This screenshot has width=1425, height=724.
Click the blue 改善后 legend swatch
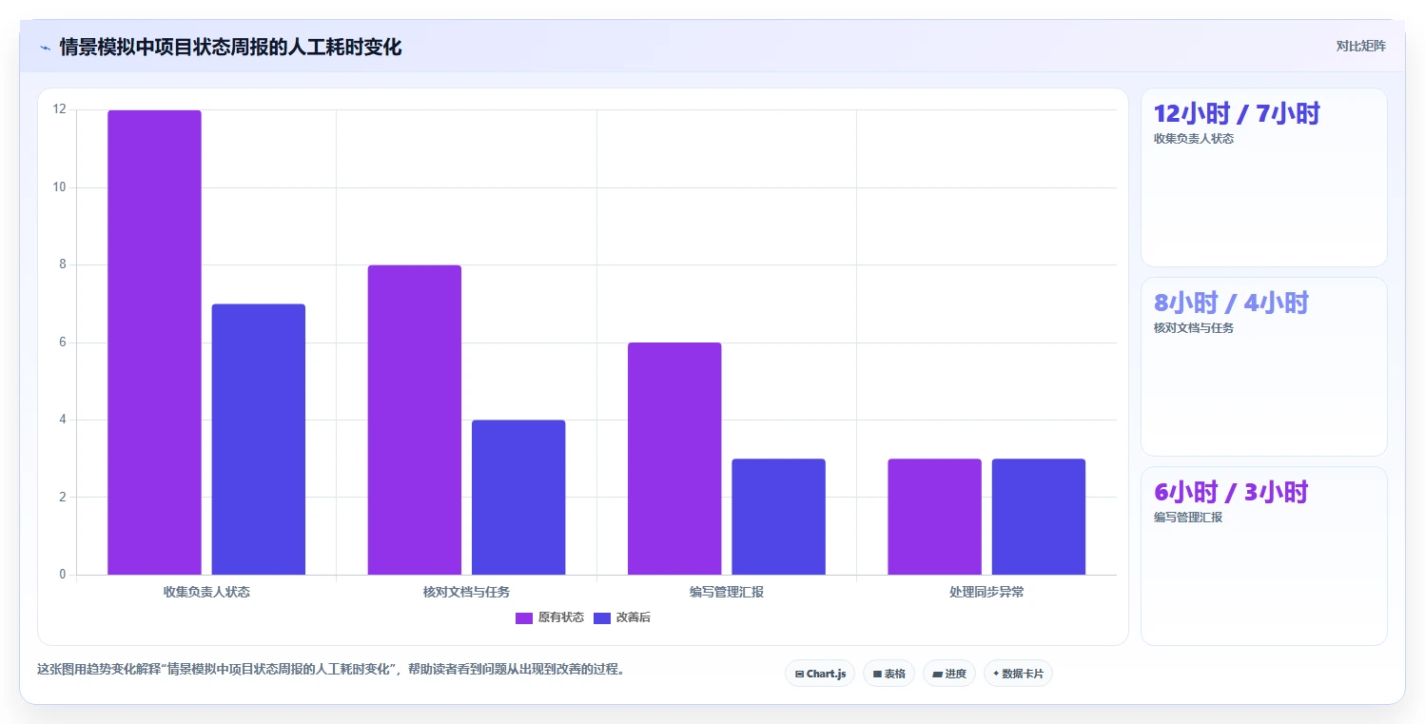pyautogui.click(x=602, y=618)
